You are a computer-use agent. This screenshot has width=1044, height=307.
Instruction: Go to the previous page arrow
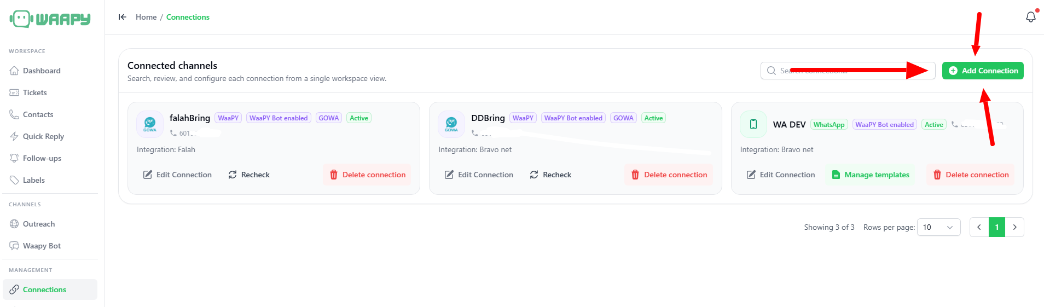click(979, 227)
